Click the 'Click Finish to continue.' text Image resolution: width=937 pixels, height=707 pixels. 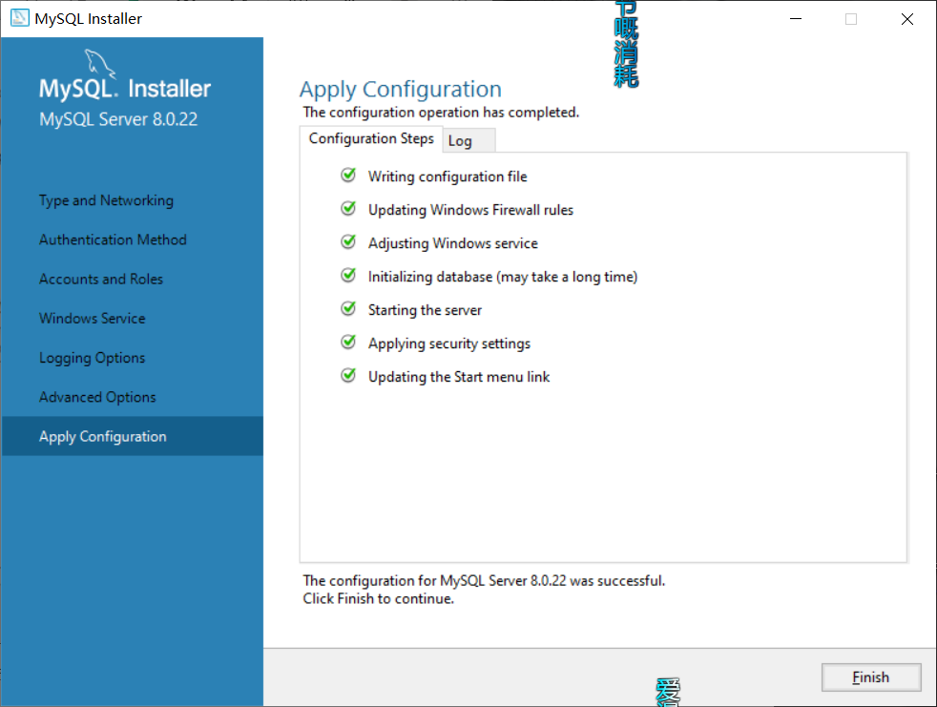(x=378, y=599)
